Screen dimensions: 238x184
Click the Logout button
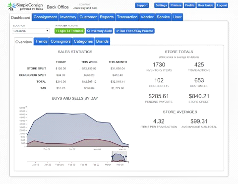[x=222, y=5]
